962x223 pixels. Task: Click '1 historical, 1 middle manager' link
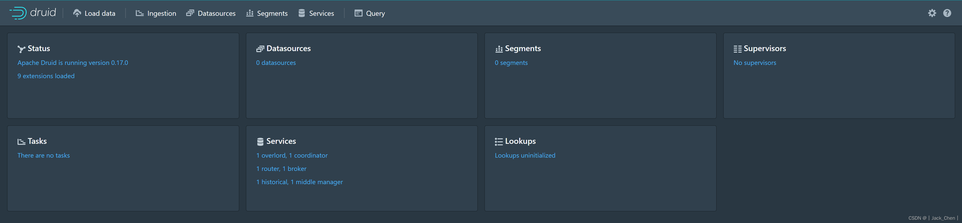[x=299, y=182]
